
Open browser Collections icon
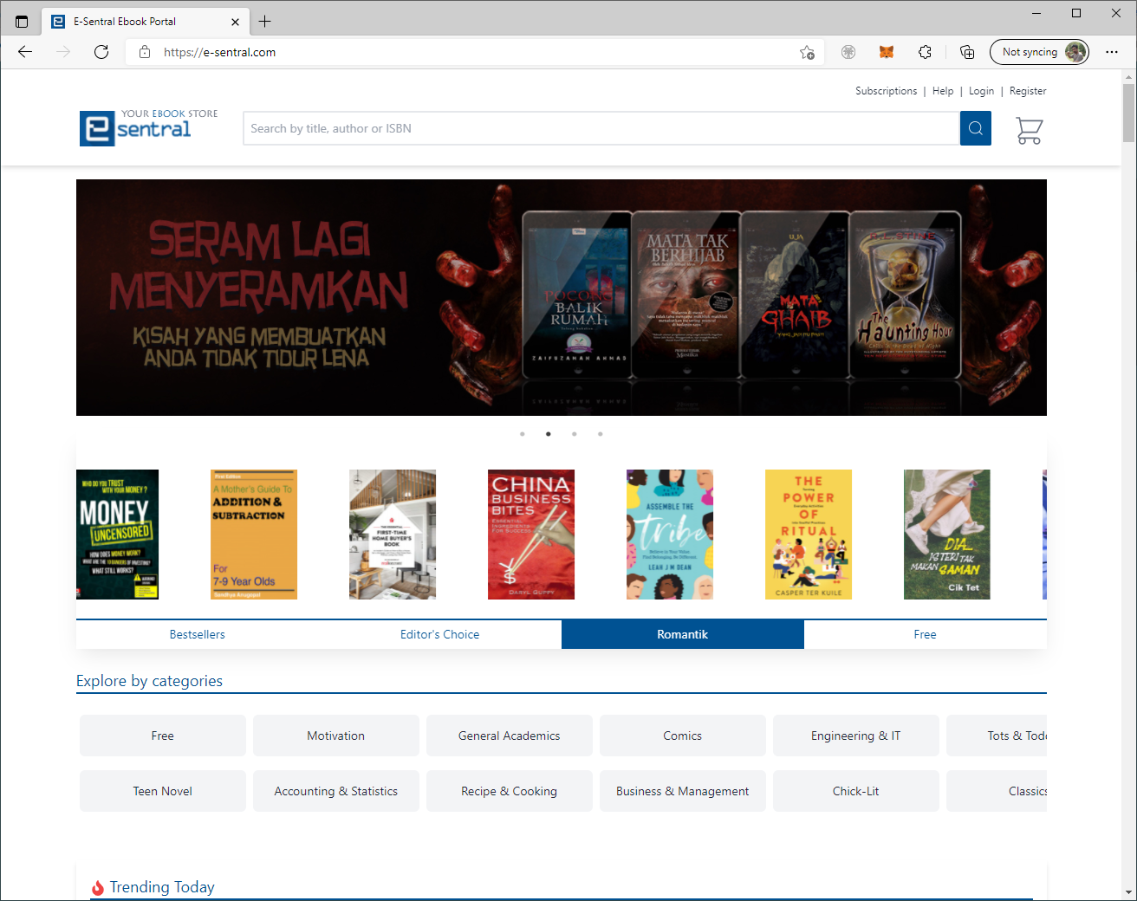point(967,52)
